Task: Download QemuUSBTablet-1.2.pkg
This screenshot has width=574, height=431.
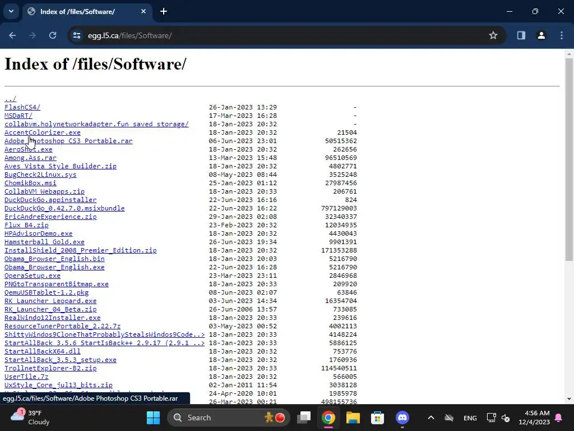Action: (x=47, y=293)
